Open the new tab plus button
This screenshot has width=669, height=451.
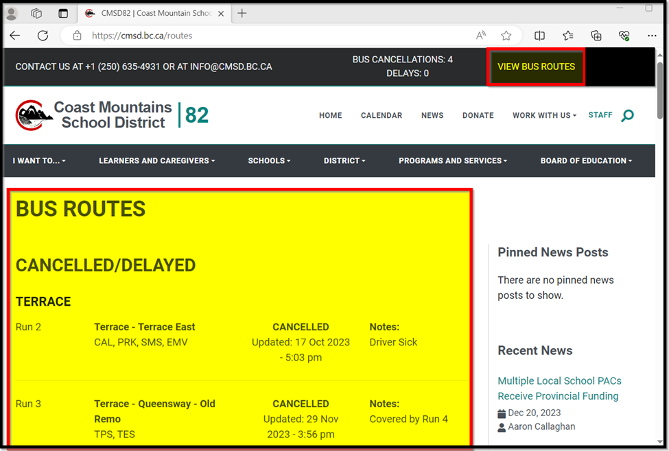tap(242, 13)
